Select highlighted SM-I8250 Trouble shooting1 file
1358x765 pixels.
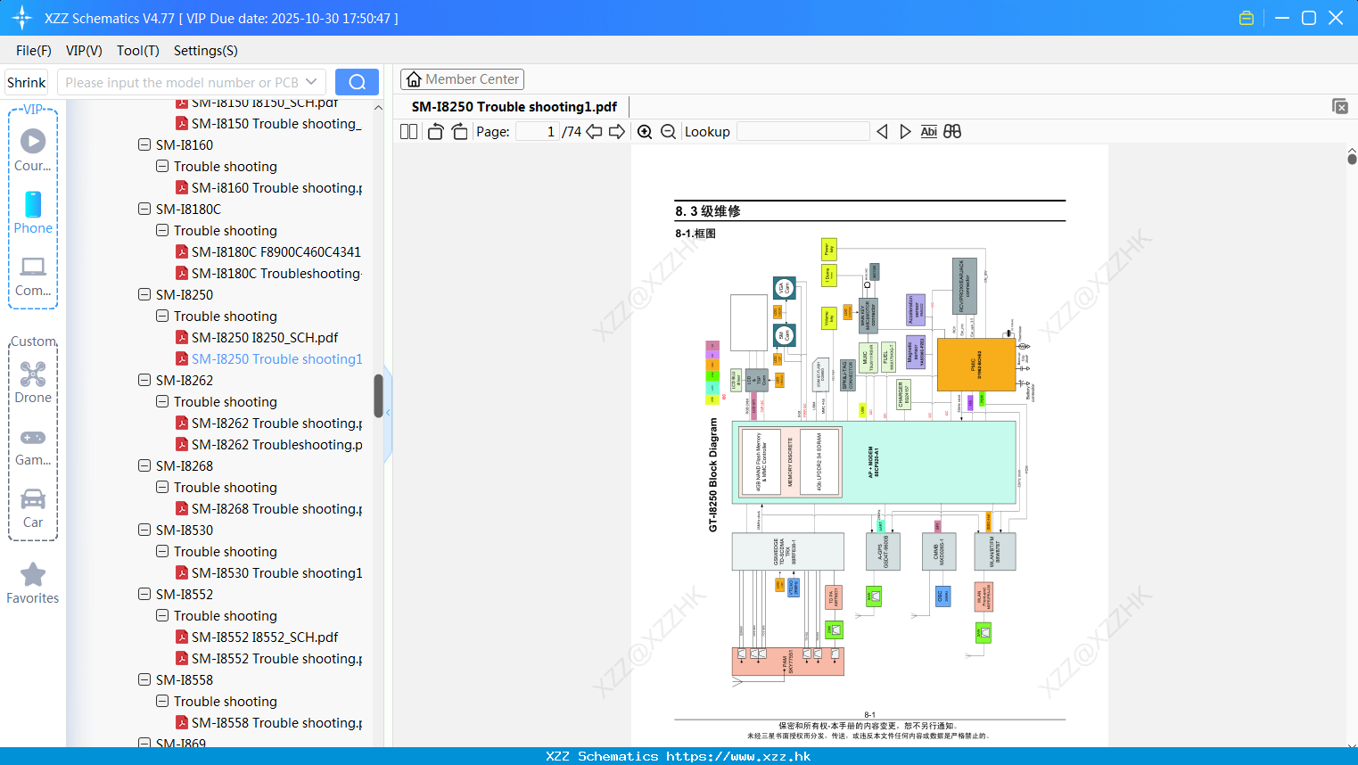tap(276, 358)
